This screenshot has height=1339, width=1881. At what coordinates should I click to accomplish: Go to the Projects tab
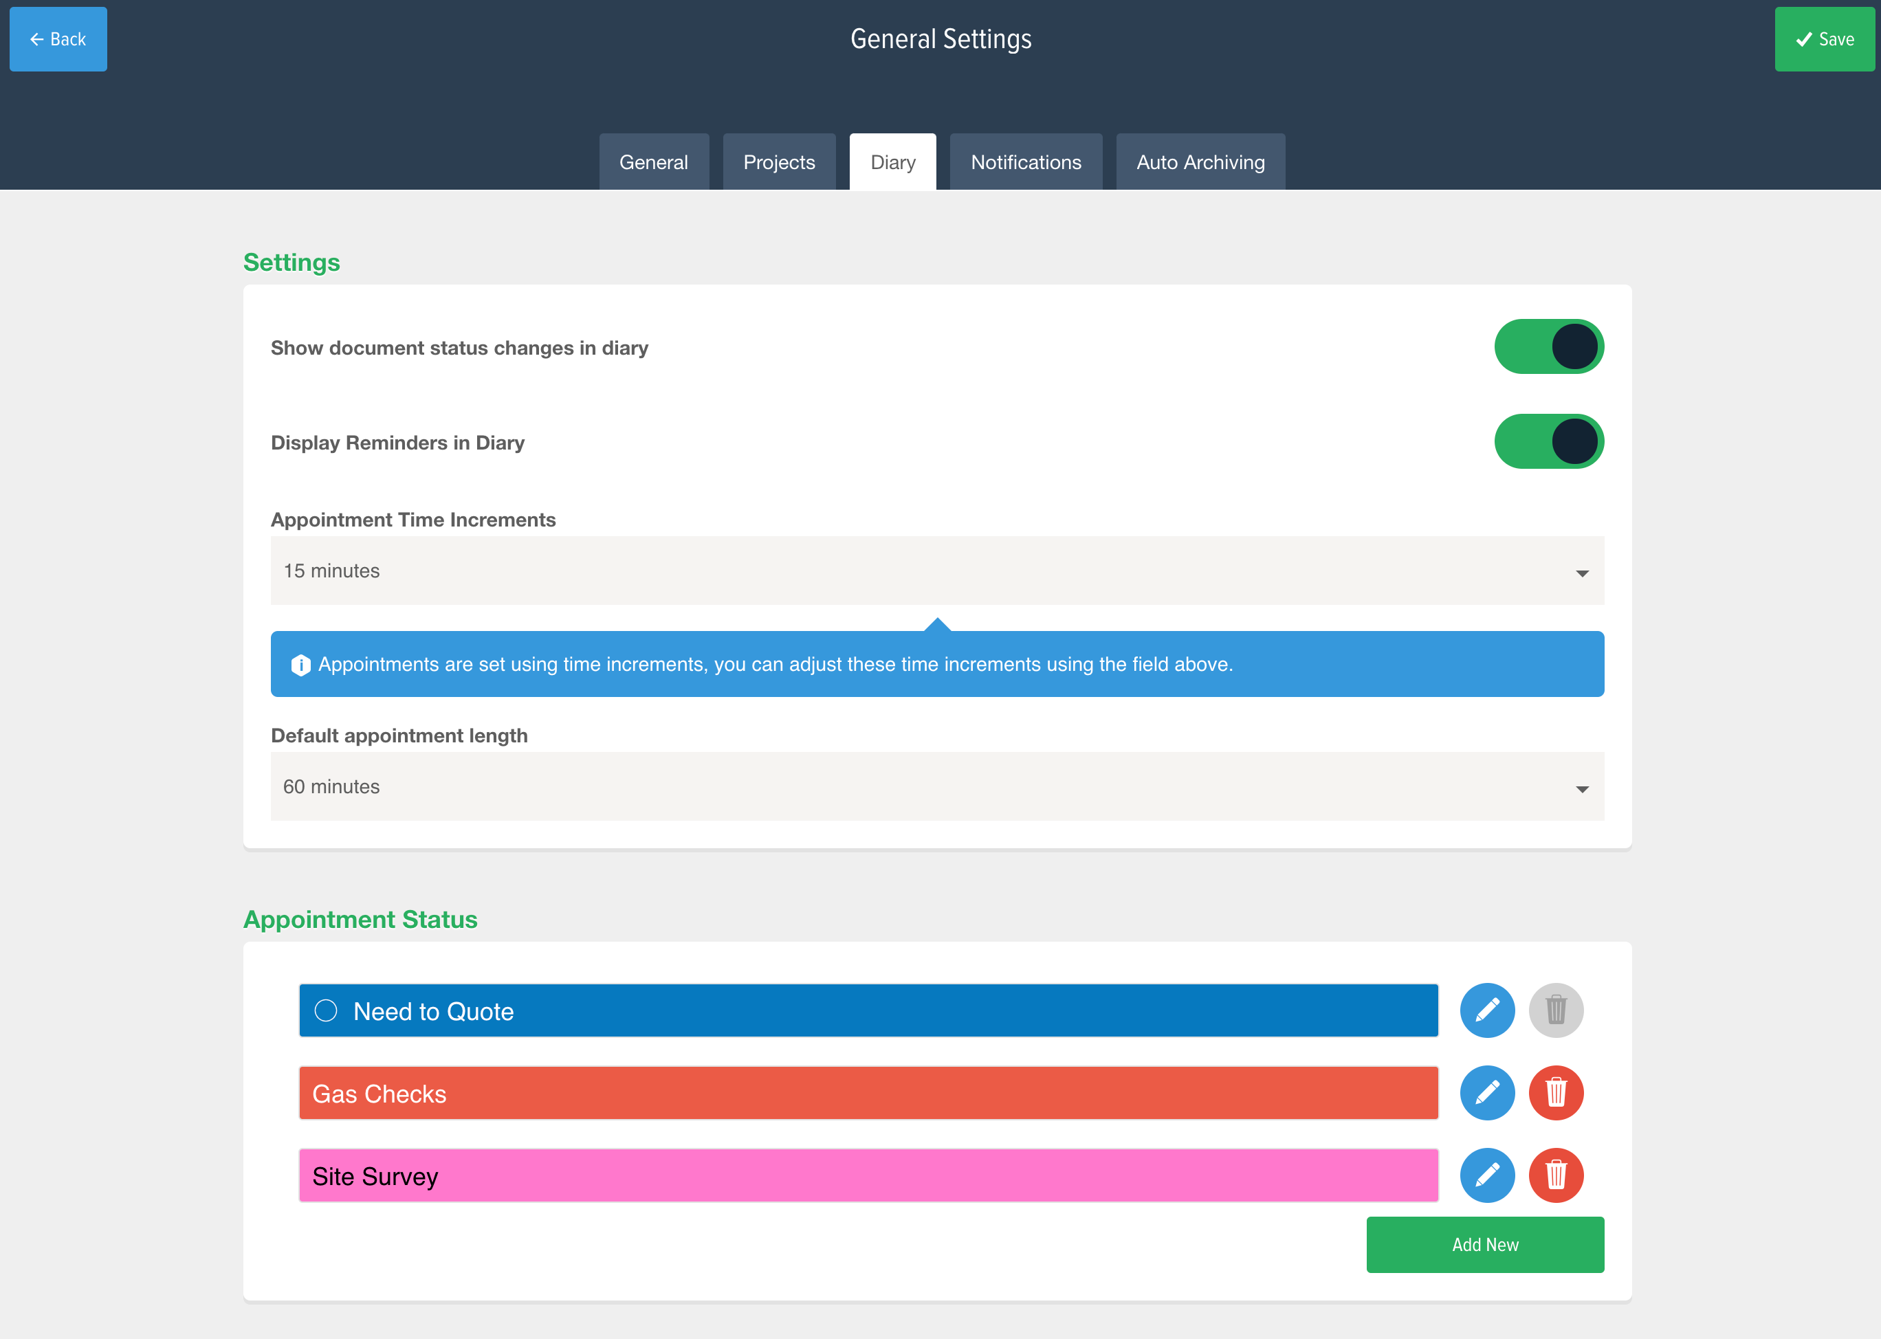click(778, 162)
